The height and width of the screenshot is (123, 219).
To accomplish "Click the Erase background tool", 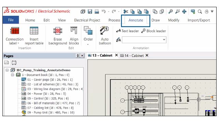I will point(57,36).
